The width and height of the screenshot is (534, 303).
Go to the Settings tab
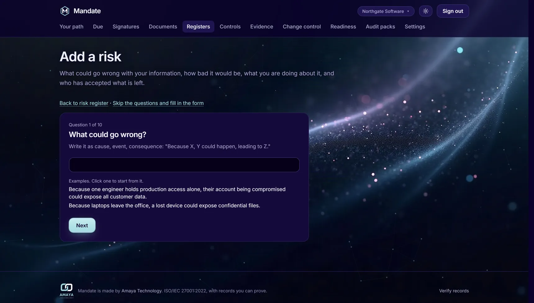pos(414,27)
